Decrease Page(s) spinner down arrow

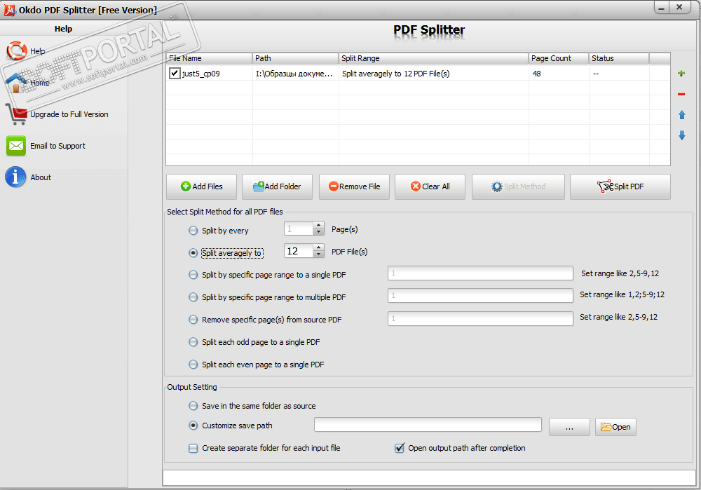318,232
